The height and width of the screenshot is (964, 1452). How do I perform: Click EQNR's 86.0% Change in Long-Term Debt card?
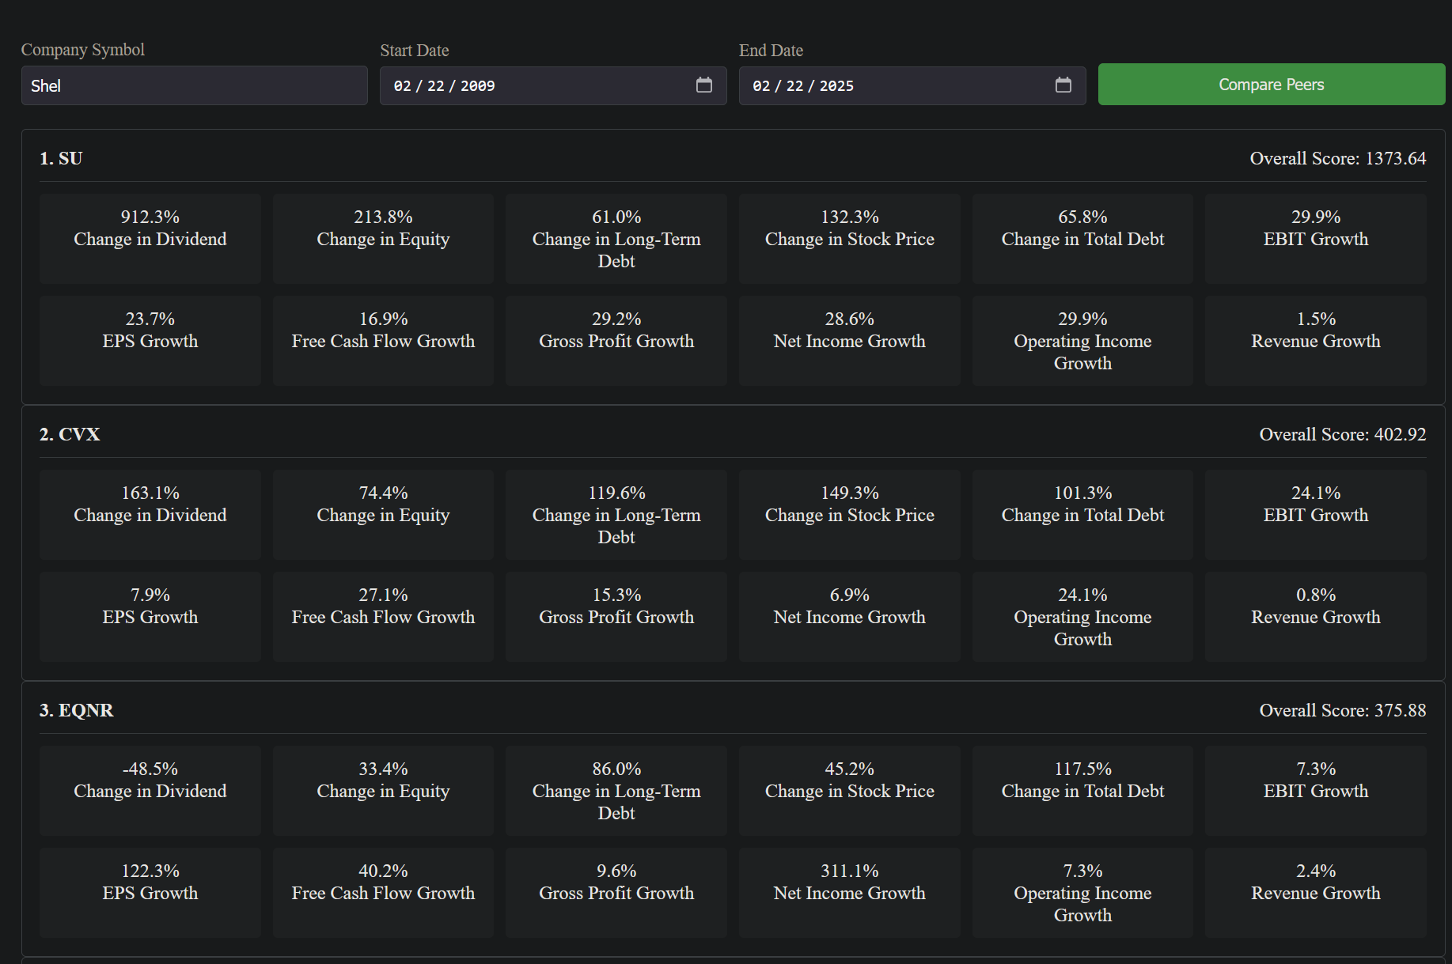coord(616,791)
